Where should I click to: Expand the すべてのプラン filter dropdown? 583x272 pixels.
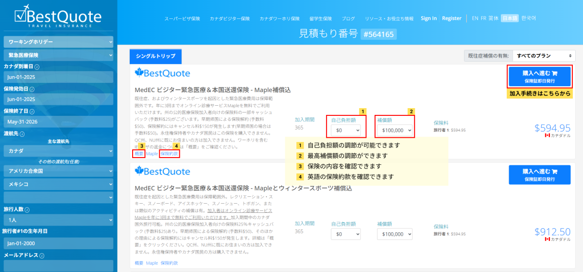click(544, 56)
